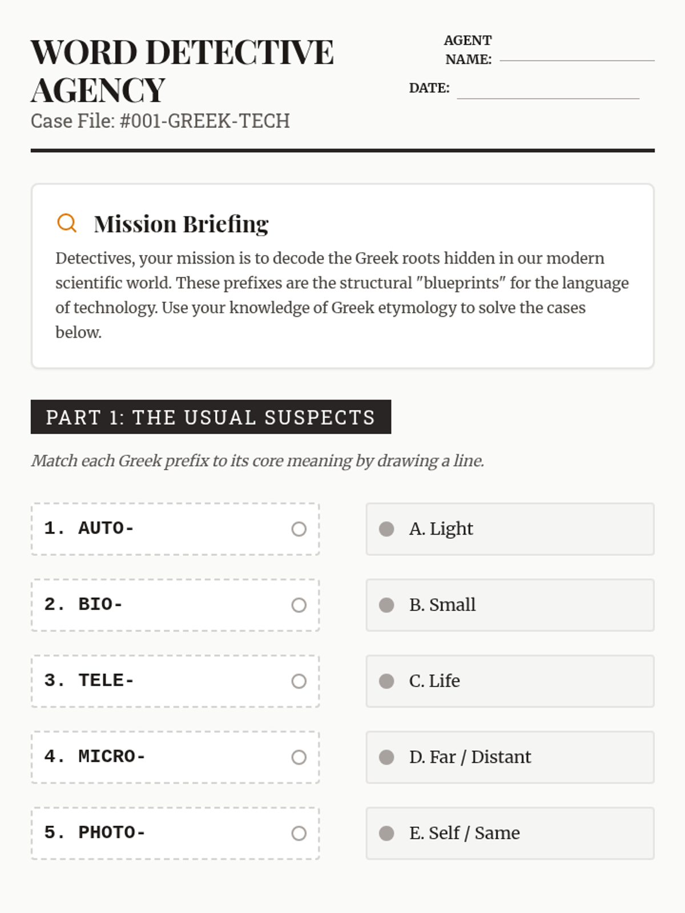Click the AUTO- prefix label
685x913 pixels.
click(106, 528)
